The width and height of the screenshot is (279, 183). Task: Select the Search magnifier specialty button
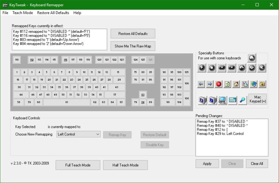[242, 100]
